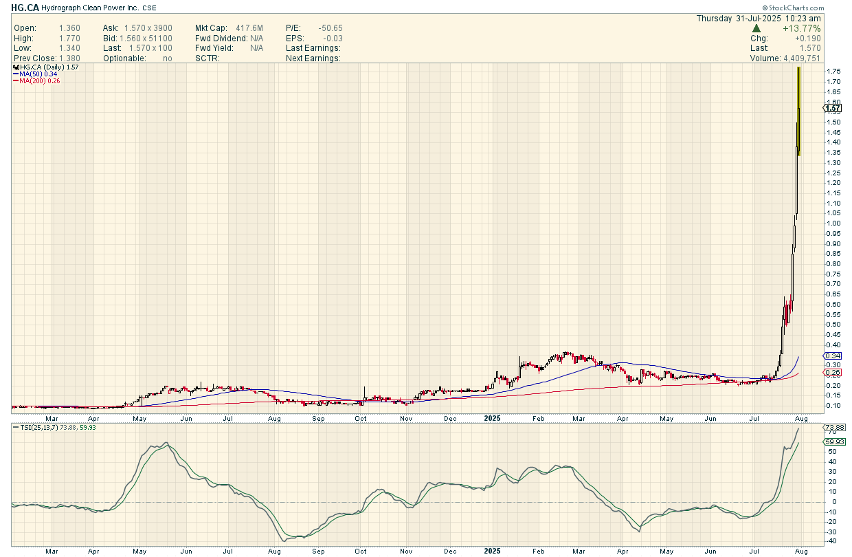
Task: Click the 59.93 TSI signal value tag
Action: [x=832, y=441]
